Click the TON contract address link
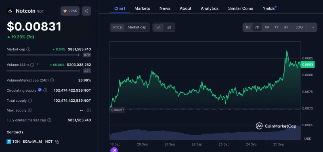The image size is (323, 152). coord(38,142)
